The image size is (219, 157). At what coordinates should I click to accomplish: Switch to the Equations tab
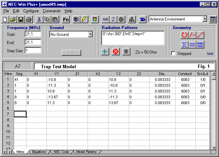39,152
